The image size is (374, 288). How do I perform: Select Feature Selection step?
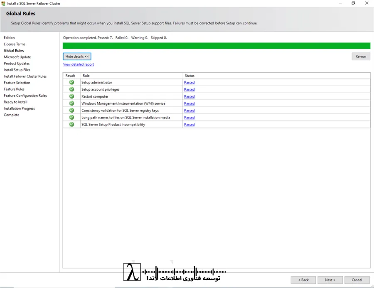17,83
